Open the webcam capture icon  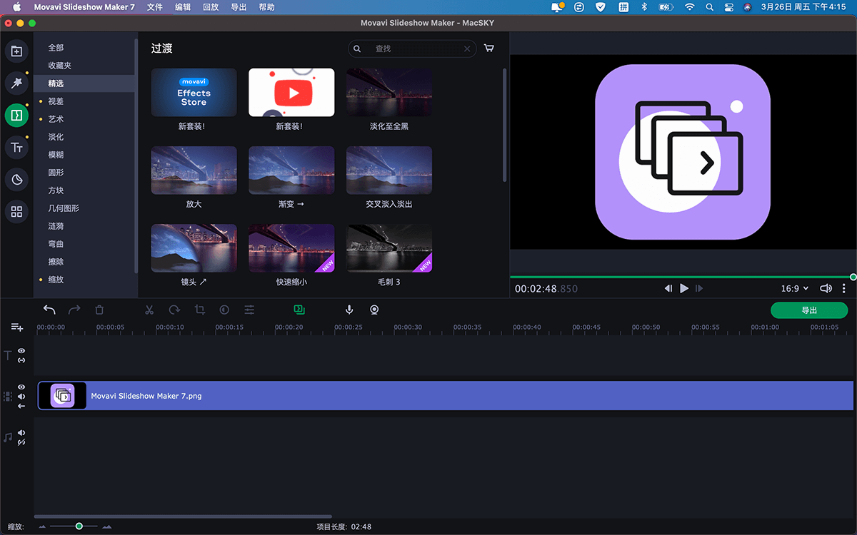coord(374,310)
